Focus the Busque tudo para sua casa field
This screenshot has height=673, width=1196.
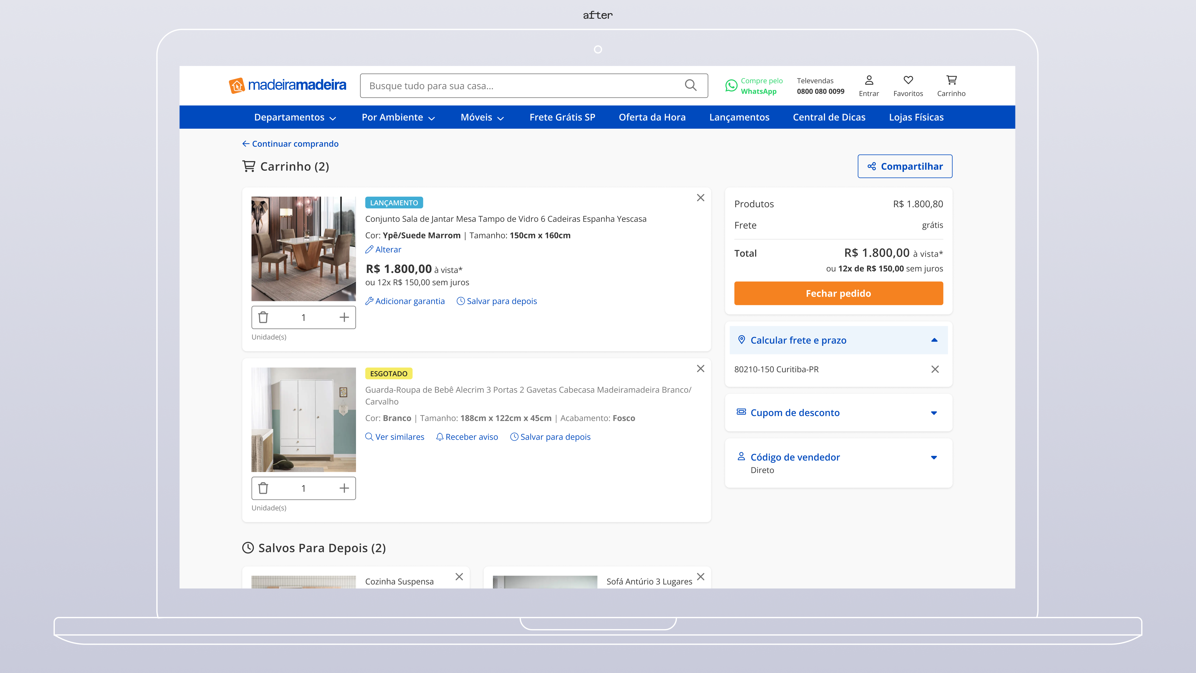pyautogui.click(x=534, y=85)
